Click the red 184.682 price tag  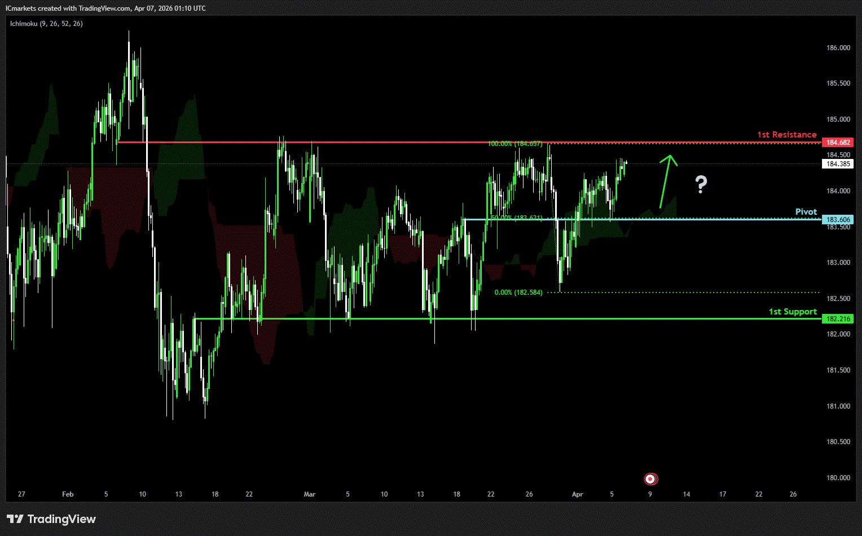838,143
